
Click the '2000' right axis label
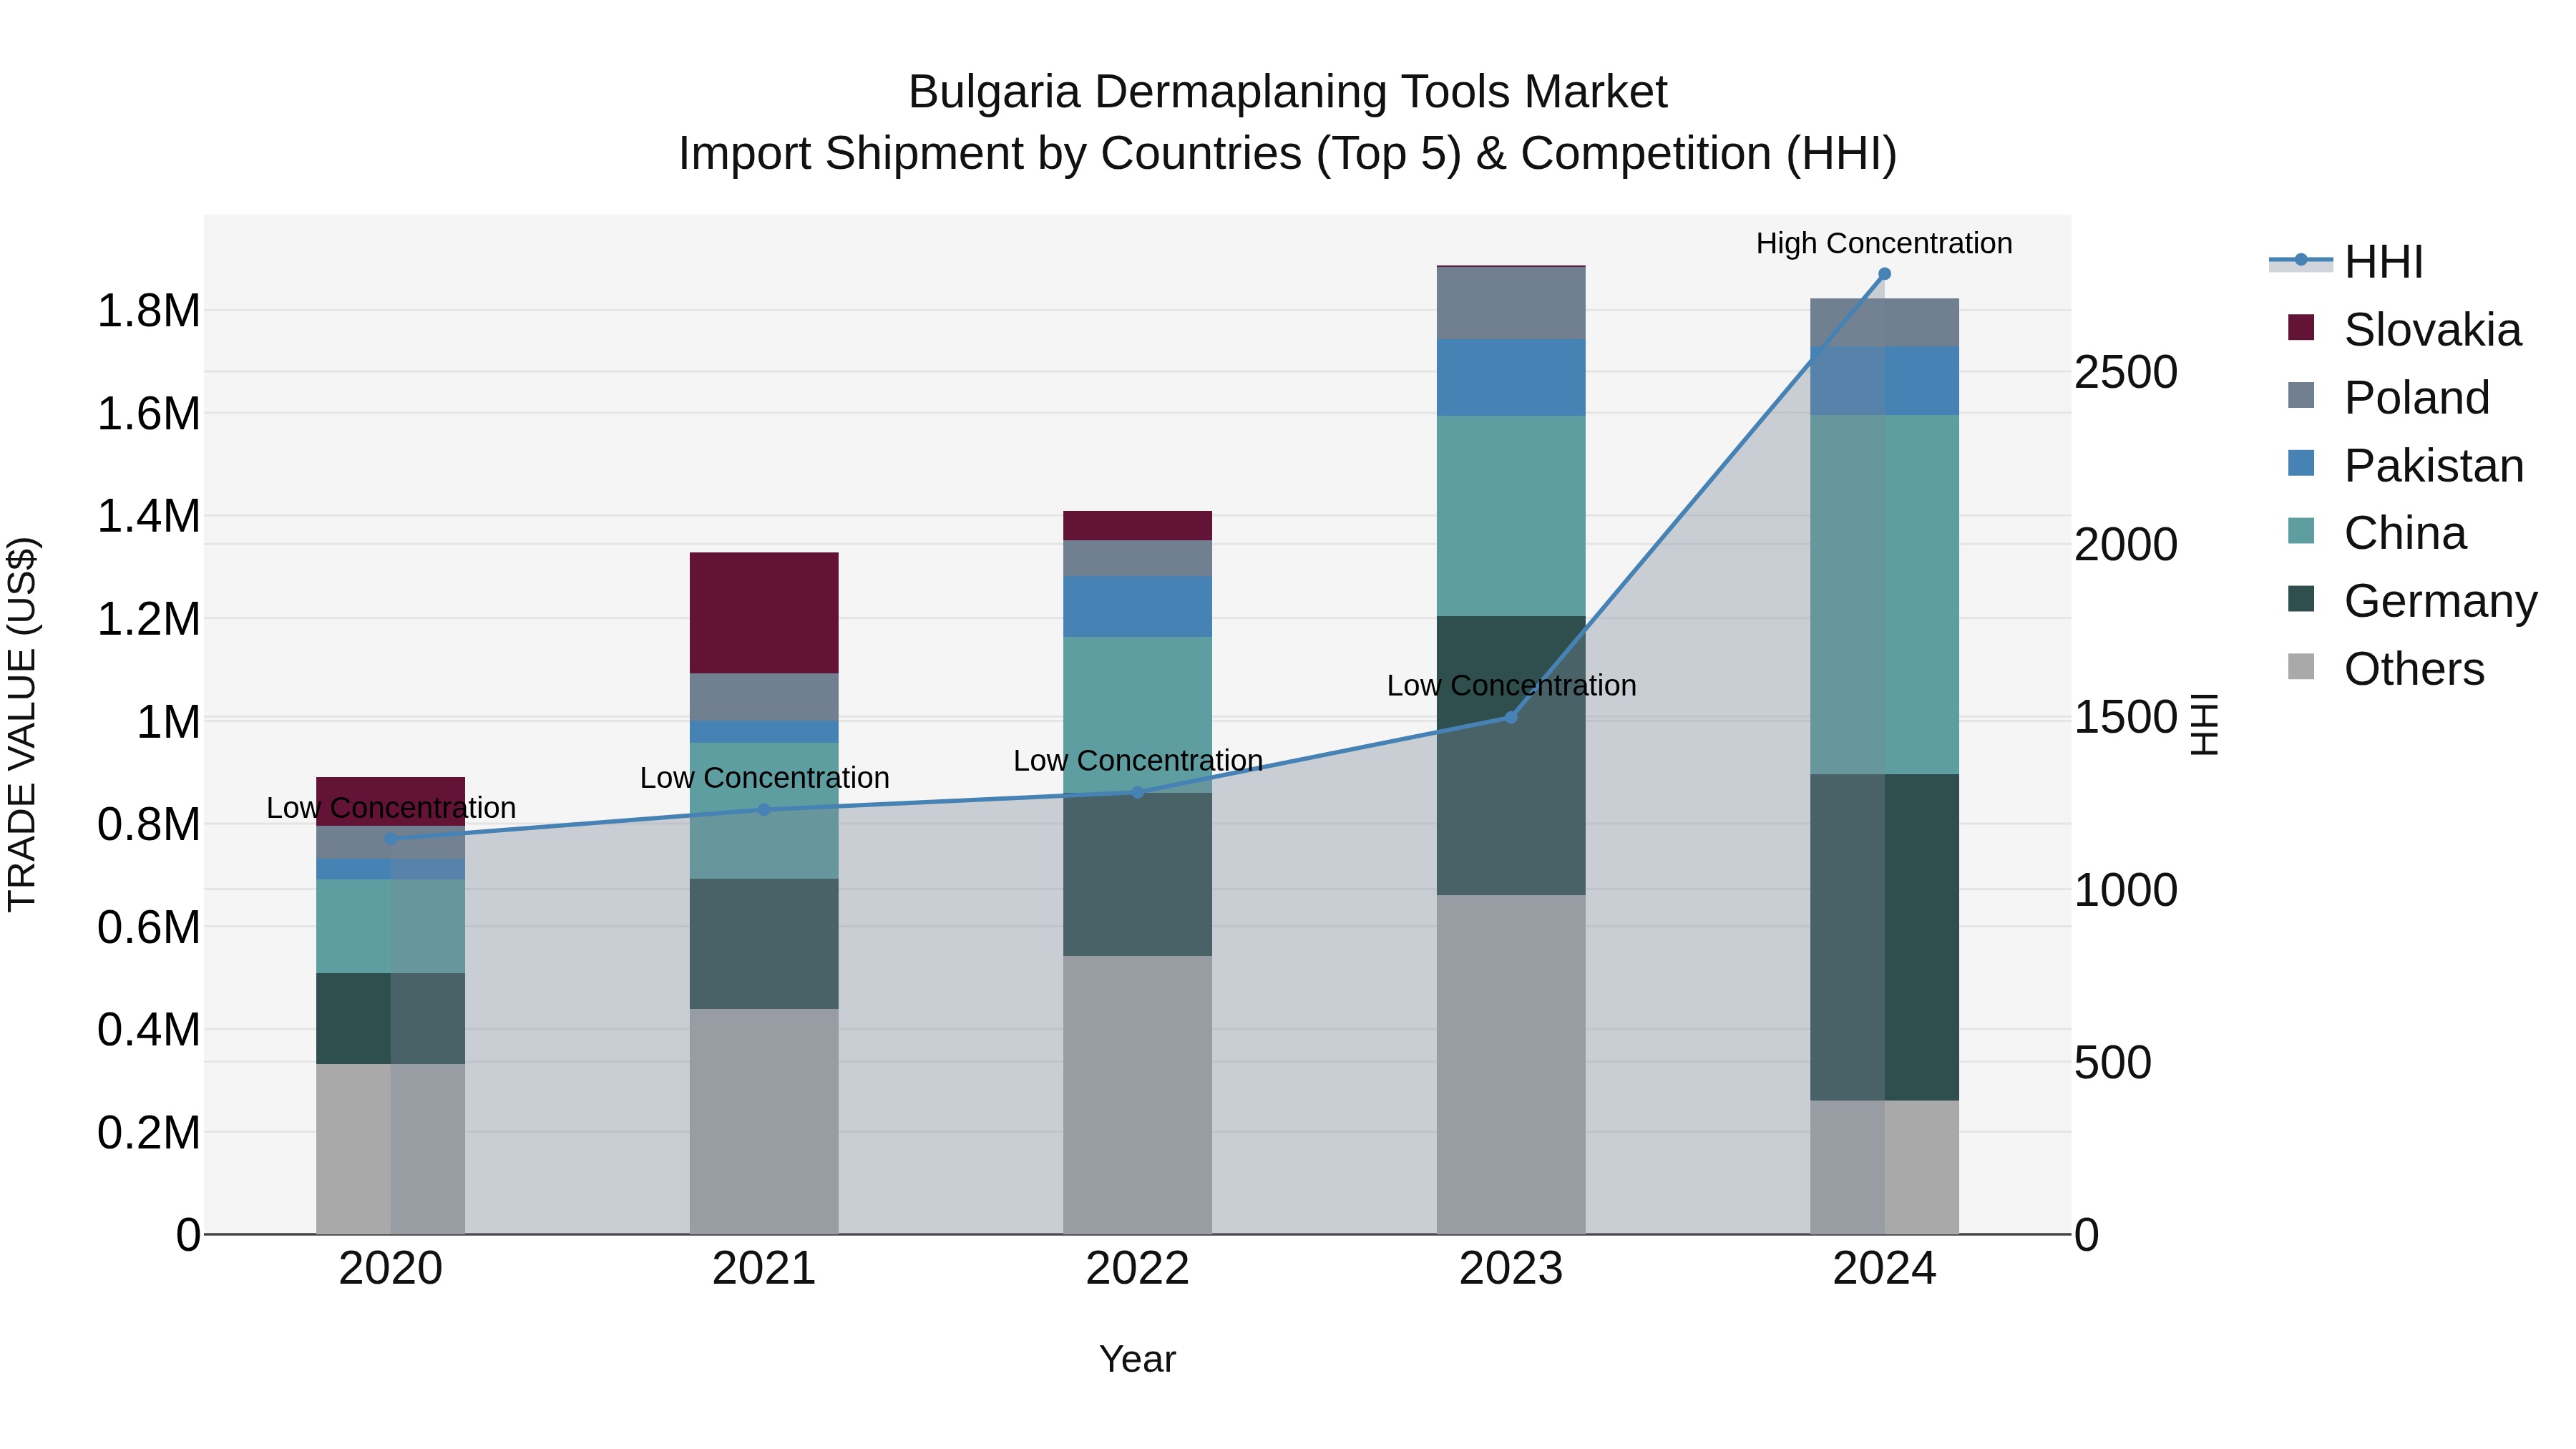[x=2126, y=545]
